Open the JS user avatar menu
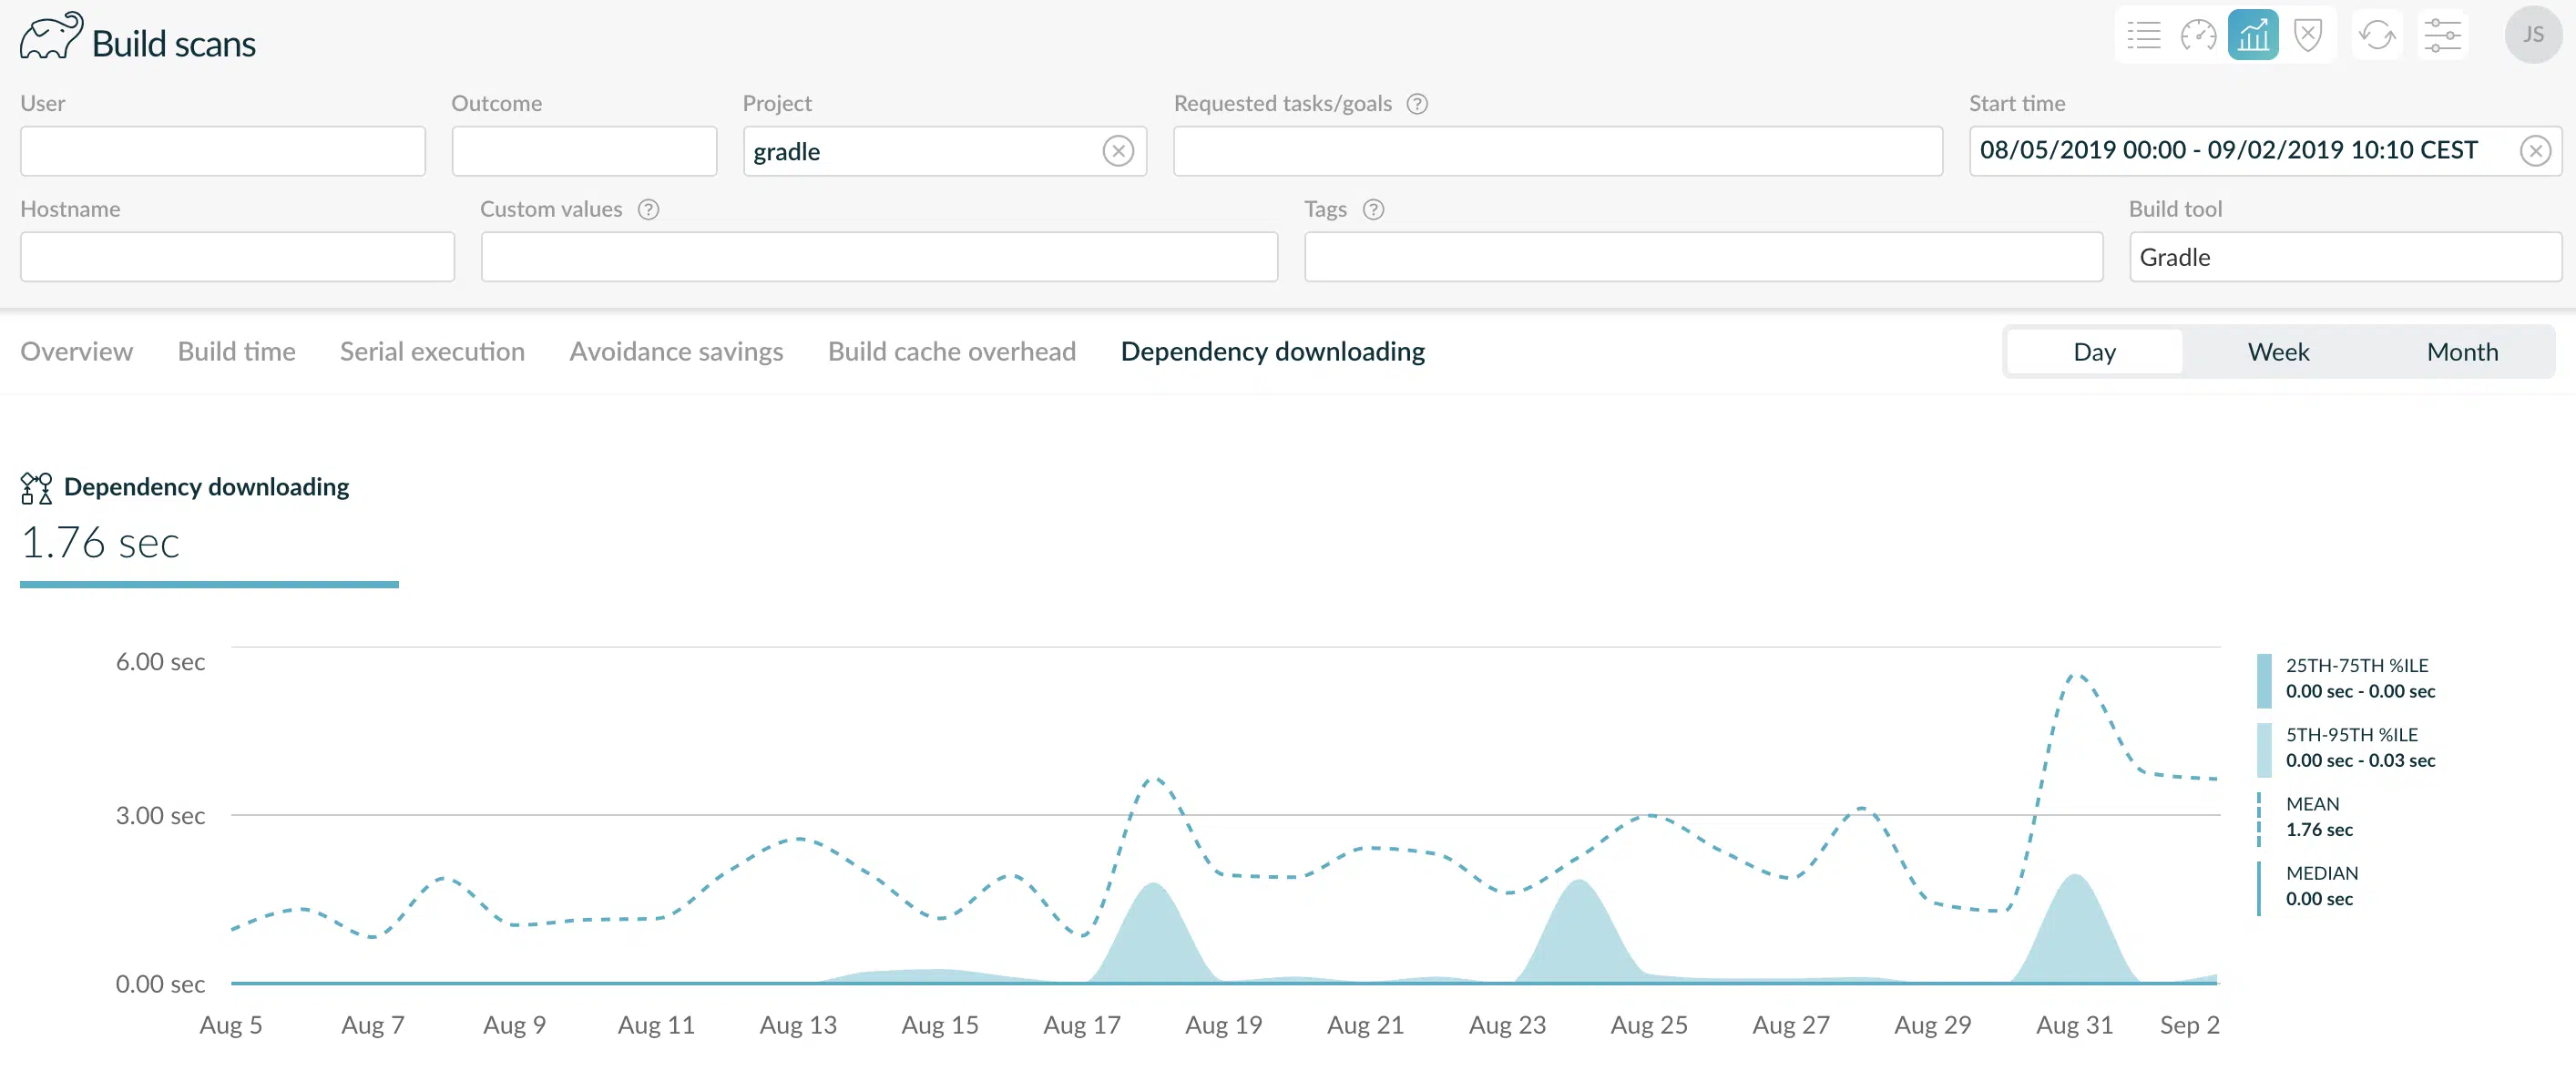This screenshot has width=2576, height=1091. 2533,35
